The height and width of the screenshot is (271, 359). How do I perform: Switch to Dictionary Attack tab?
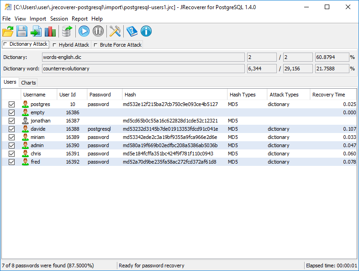[26, 44]
